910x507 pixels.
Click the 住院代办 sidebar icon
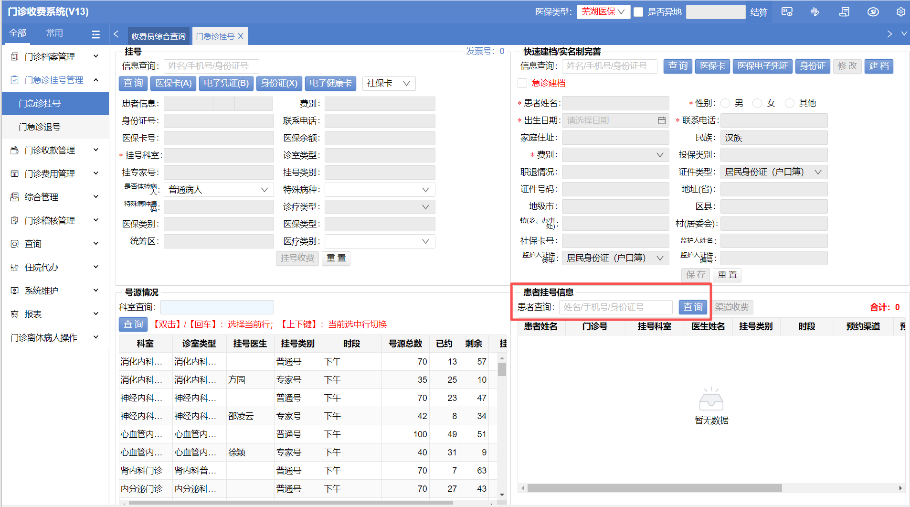[x=15, y=268]
